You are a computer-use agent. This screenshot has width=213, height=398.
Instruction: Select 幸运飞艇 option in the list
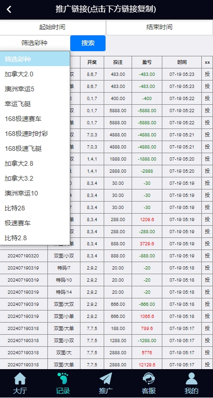click(35, 104)
